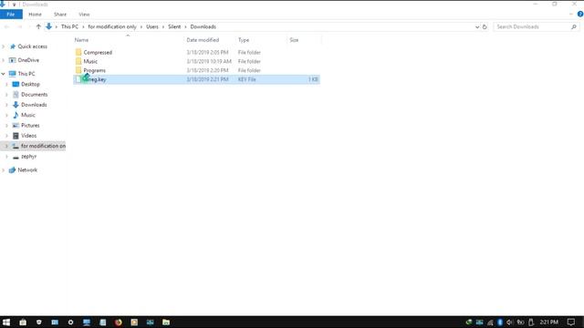Viewport: 584px width, 328px height.
Task: Expand the Desktop tree node
Action: tap(6, 85)
